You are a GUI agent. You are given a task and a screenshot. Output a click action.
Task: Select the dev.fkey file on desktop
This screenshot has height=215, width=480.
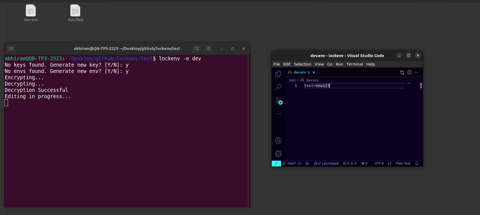75,13
